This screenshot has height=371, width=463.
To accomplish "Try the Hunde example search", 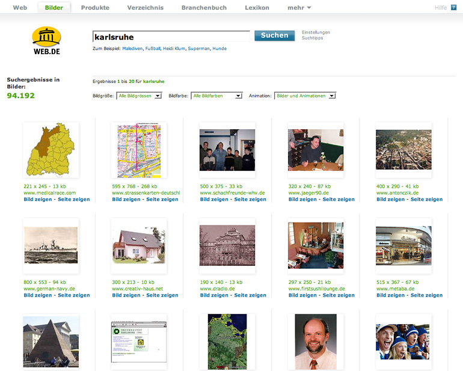I will pos(219,49).
